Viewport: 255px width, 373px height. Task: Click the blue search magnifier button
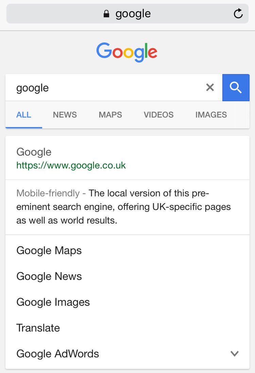(x=236, y=88)
